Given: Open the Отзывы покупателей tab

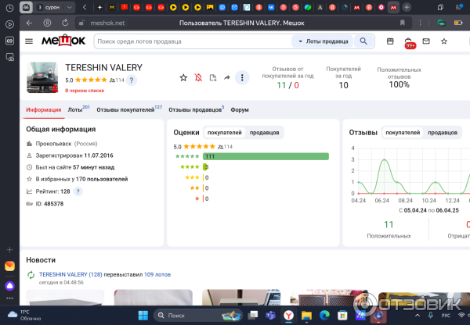Looking at the screenshot, I should [x=125, y=110].
